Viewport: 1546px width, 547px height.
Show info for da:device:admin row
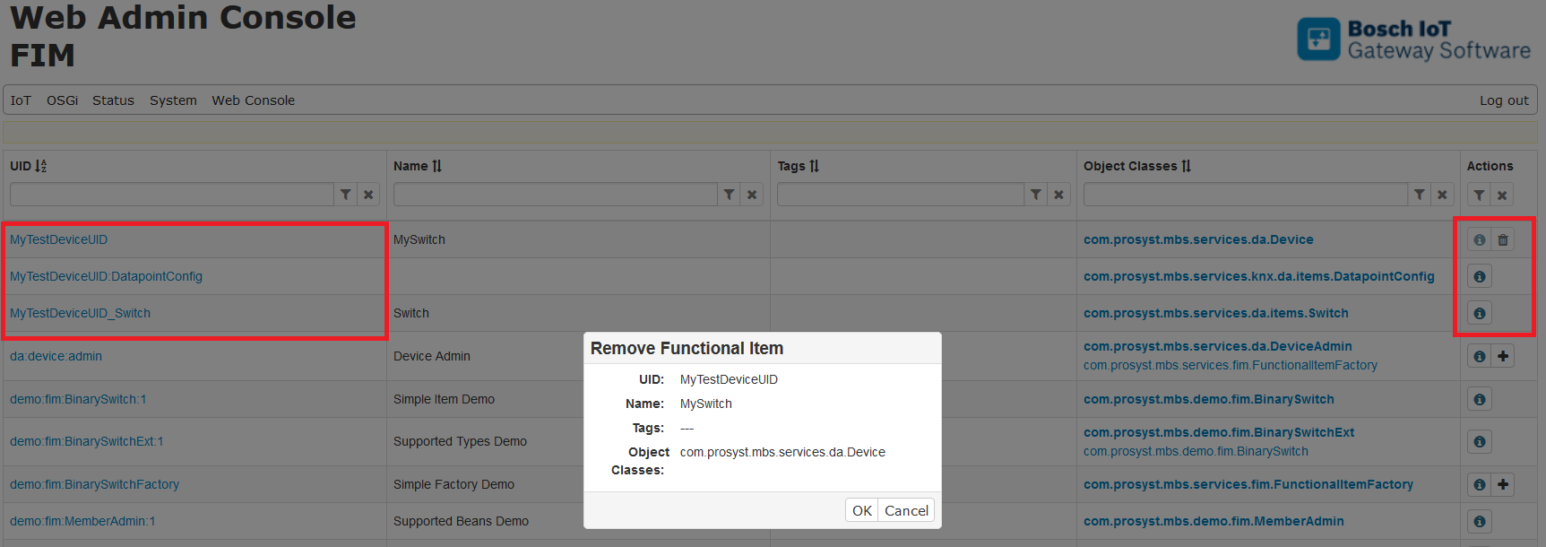click(x=1479, y=356)
